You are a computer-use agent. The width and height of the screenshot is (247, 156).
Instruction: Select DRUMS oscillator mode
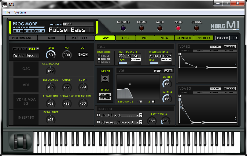pos(99,62)
